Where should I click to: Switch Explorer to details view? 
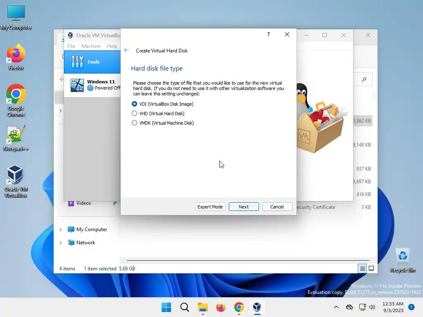click(x=362, y=268)
